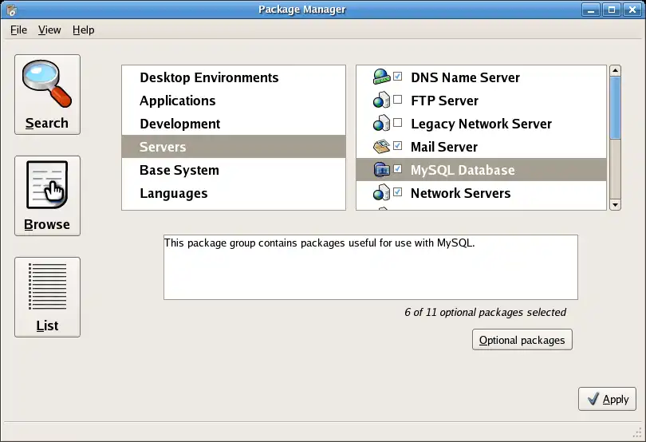Click the DNS Name Server icon
This screenshot has width=646, height=442.
[x=381, y=77]
